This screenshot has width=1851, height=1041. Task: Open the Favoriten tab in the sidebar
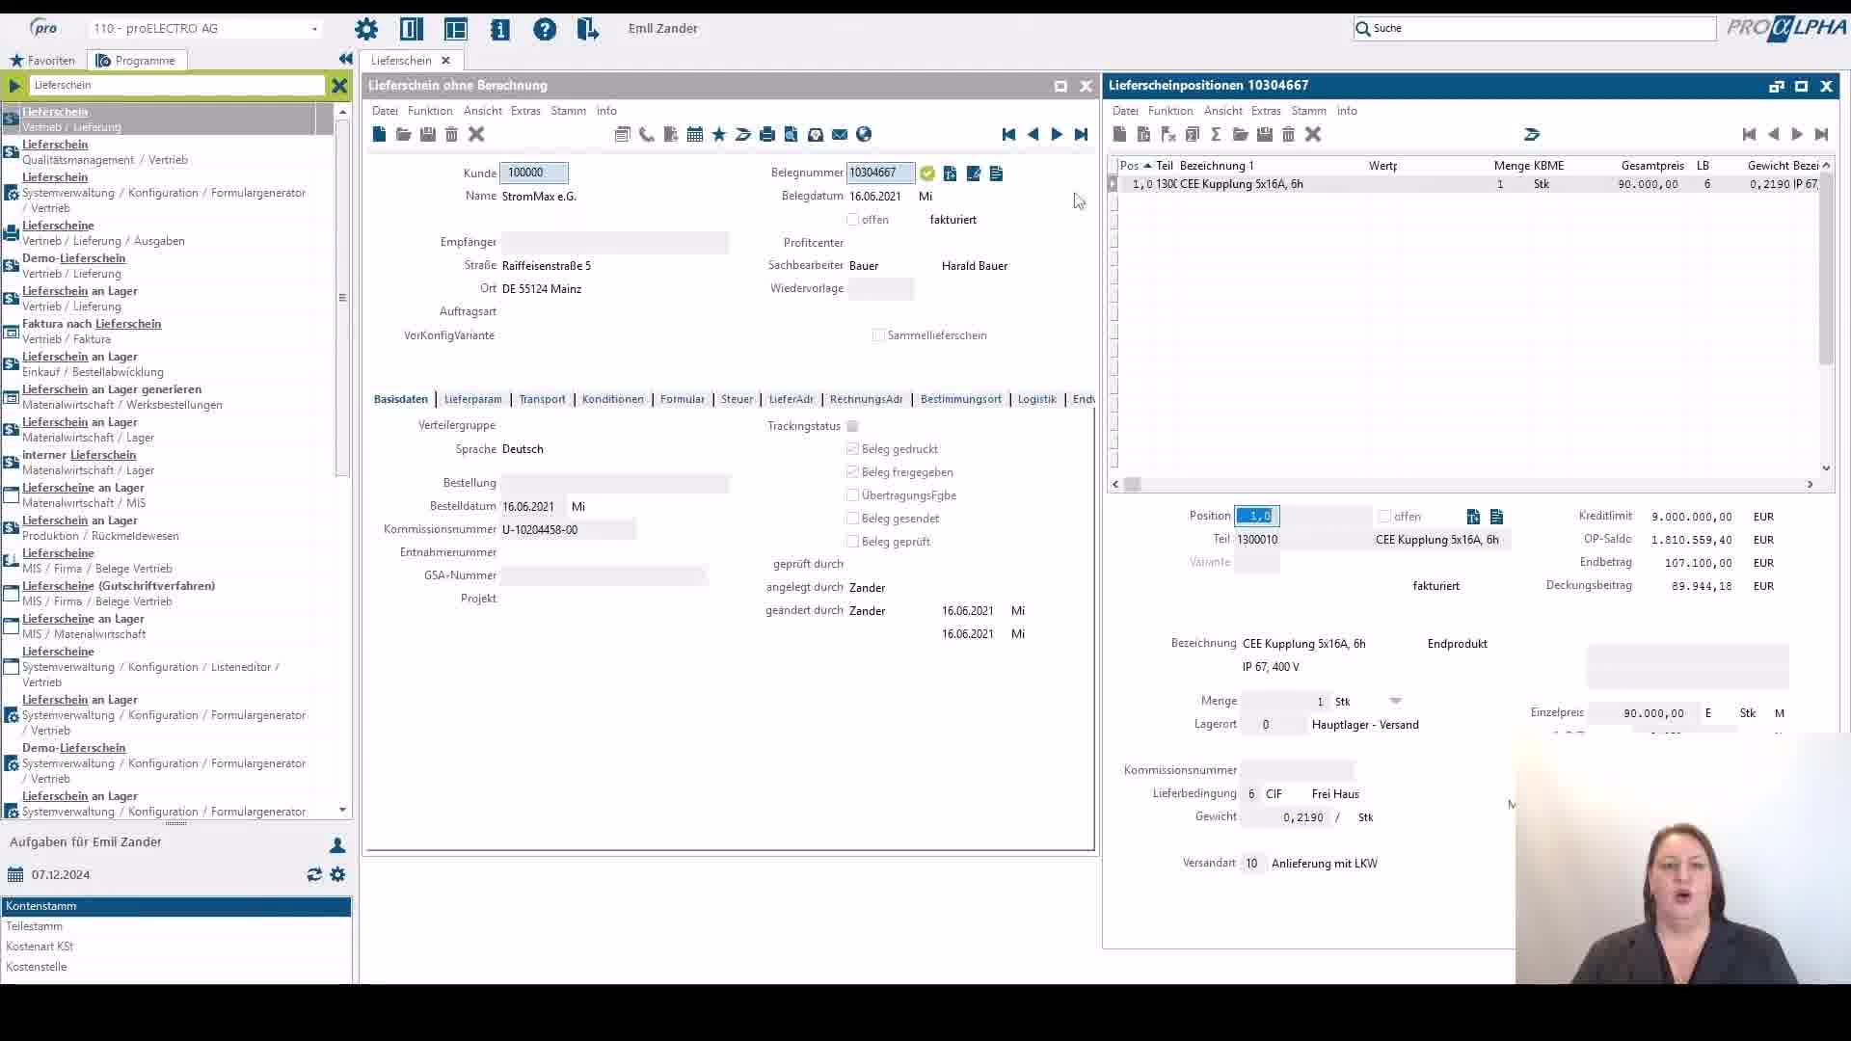tap(42, 60)
